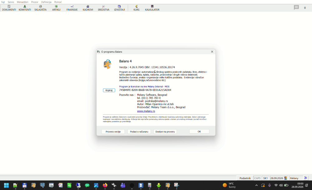Click the blue icon at status bar end
Screen dimensions: 312x190
point(305,178)
